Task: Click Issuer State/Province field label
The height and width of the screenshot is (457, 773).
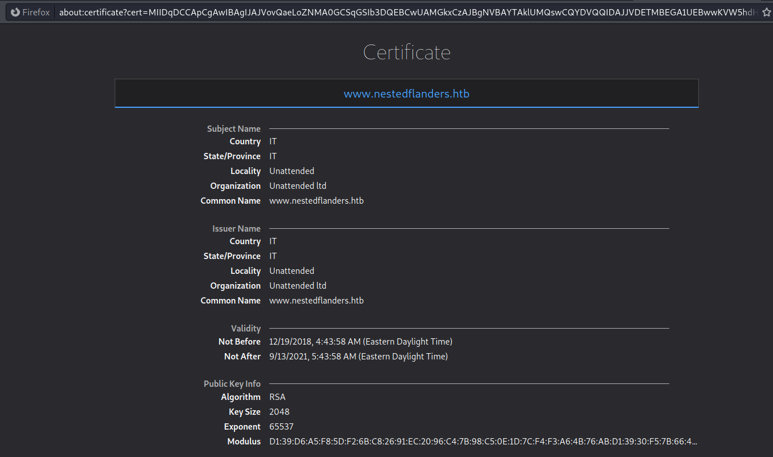Action: pos(232,256)
